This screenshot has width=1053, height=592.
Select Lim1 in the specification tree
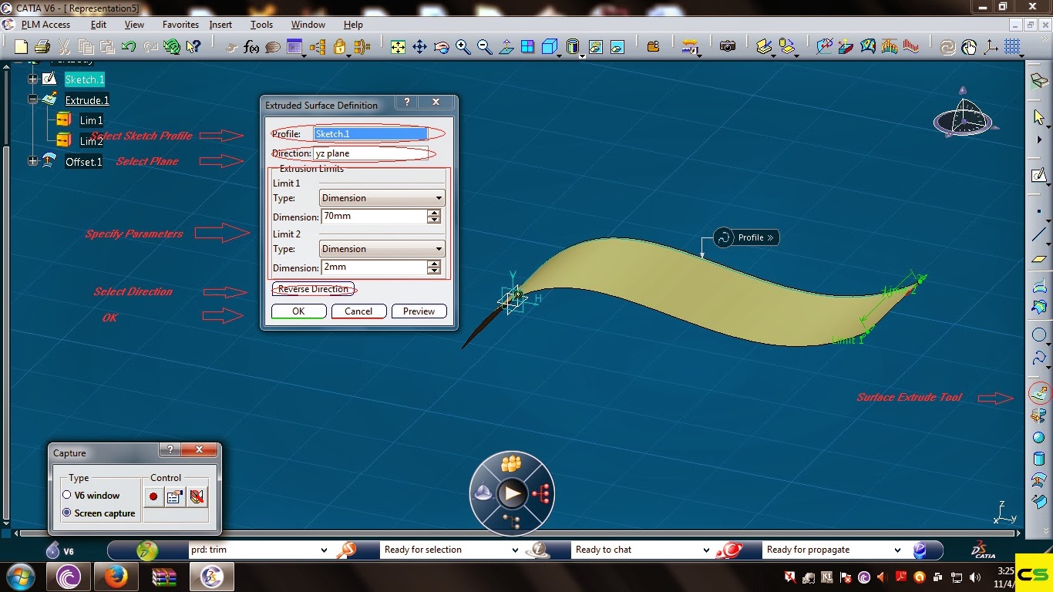[91, 120]
